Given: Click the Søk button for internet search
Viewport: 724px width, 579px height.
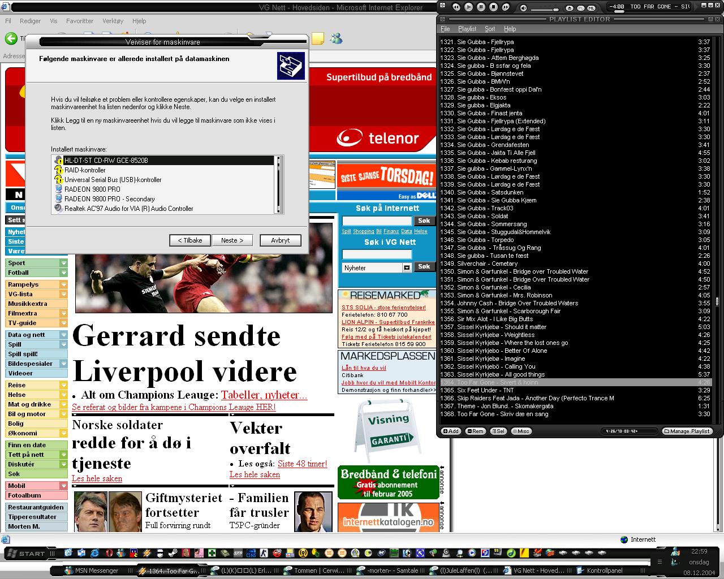Looking at the screenshot, I should (424, 221).
